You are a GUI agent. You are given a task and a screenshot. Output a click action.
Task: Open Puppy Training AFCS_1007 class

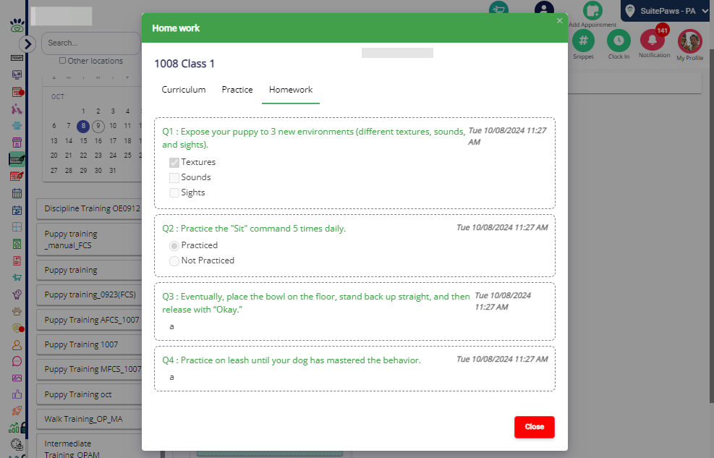click(x=89, y=320)
